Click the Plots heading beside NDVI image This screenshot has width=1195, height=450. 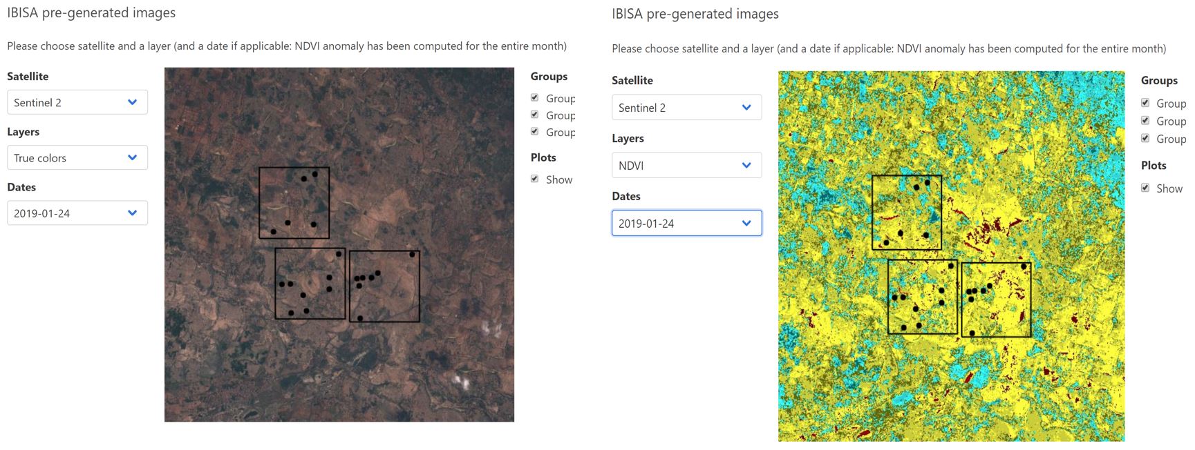click(1154, 166)
